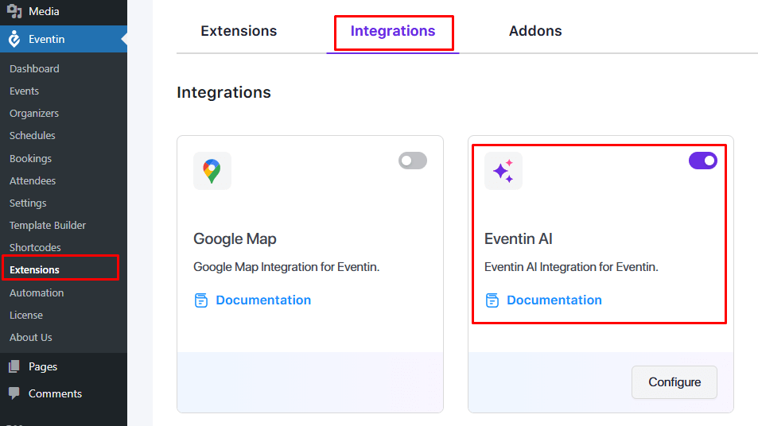This screenshot has height=426, width=758.
Task: Navigate to Attendees in the sidebar
Action: 33,181
